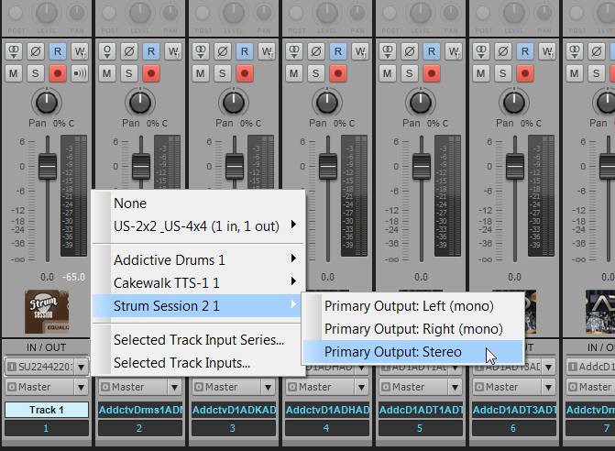Open the US-2x2 _US-4x4 input submenu
Image resolution: width=615 pixels, height=451 pixels.
[x=198, y=226]
